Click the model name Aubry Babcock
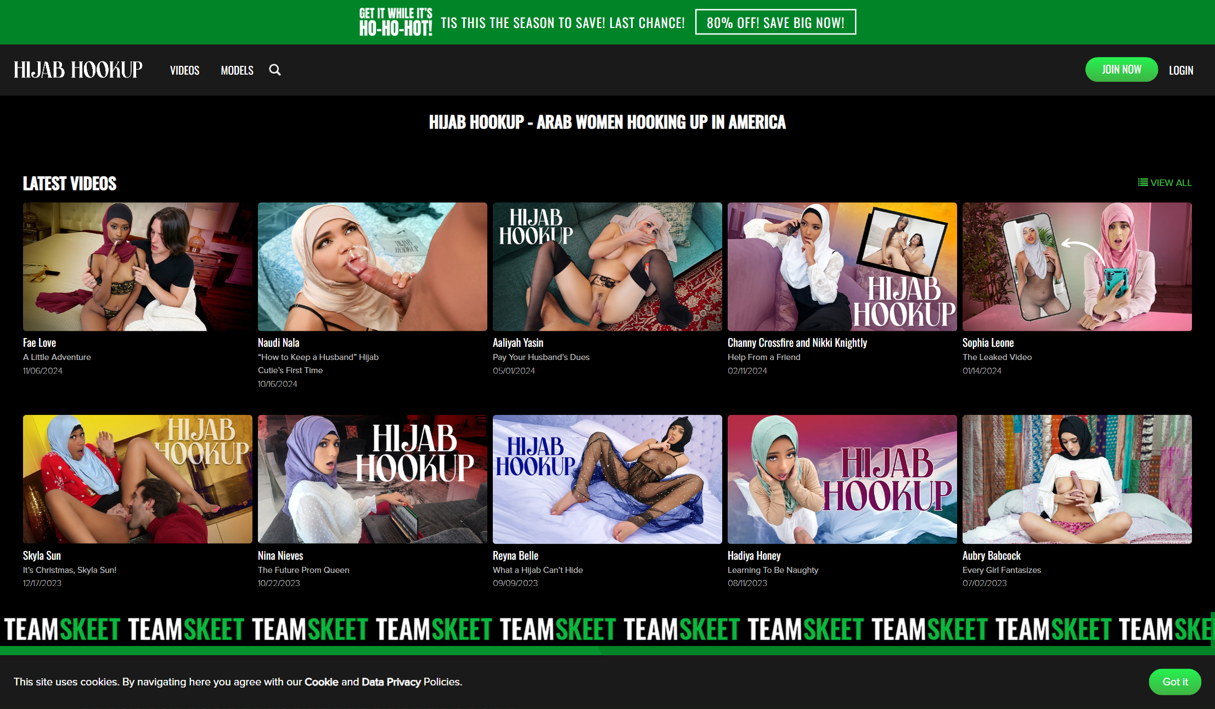The width and height of the screenshot is (1215, 709). (992, 555)
